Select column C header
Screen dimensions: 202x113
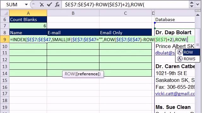[x=126, y=13]
